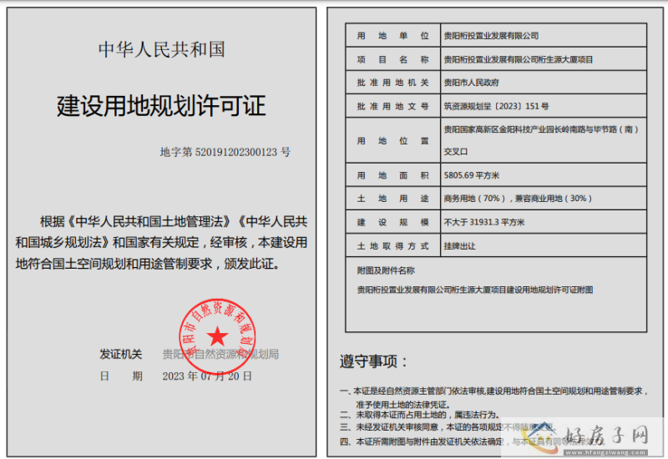Click the heading '中华人民共和国'
This screenshot has height=459, width=668.
pyautogui.click(x=161, y=49)
